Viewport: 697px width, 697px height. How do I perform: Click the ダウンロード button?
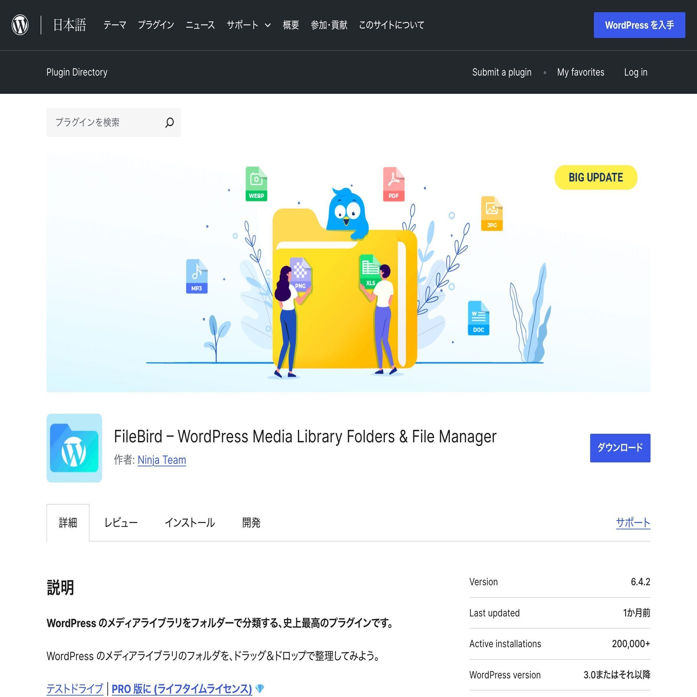620,448
